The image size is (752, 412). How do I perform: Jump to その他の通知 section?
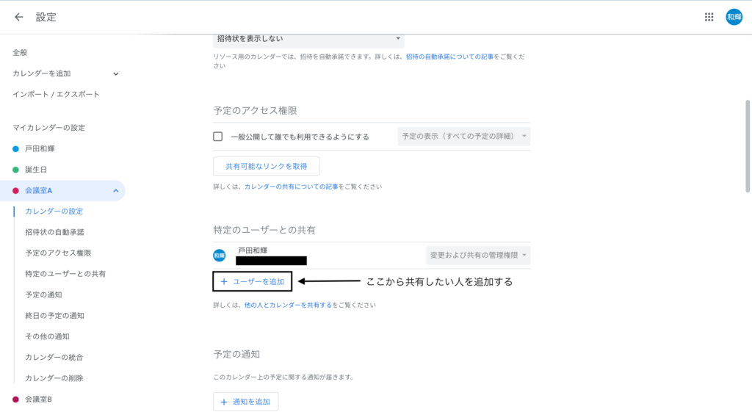(47, 336)
